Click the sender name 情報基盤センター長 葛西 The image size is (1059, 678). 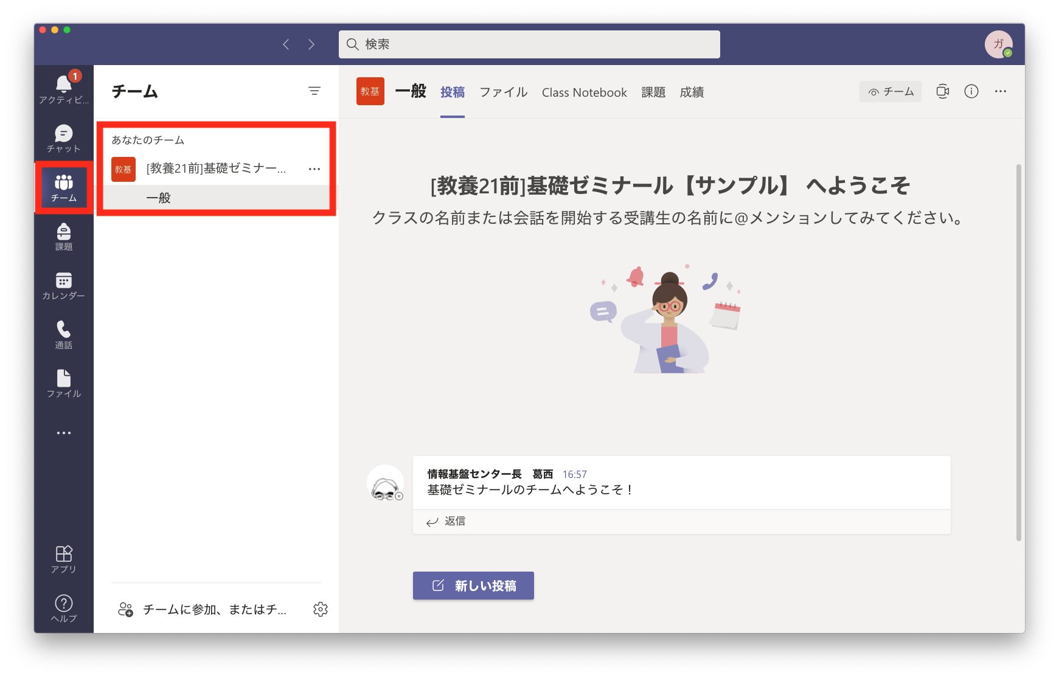tap(490, 474)
